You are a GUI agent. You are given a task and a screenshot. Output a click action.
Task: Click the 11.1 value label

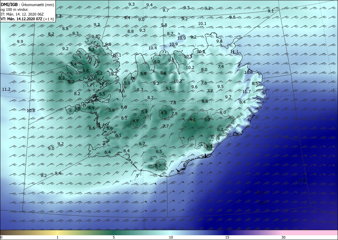(234, 51)
